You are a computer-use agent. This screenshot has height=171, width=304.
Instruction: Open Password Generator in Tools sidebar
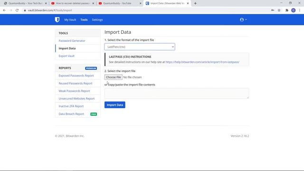72,41
